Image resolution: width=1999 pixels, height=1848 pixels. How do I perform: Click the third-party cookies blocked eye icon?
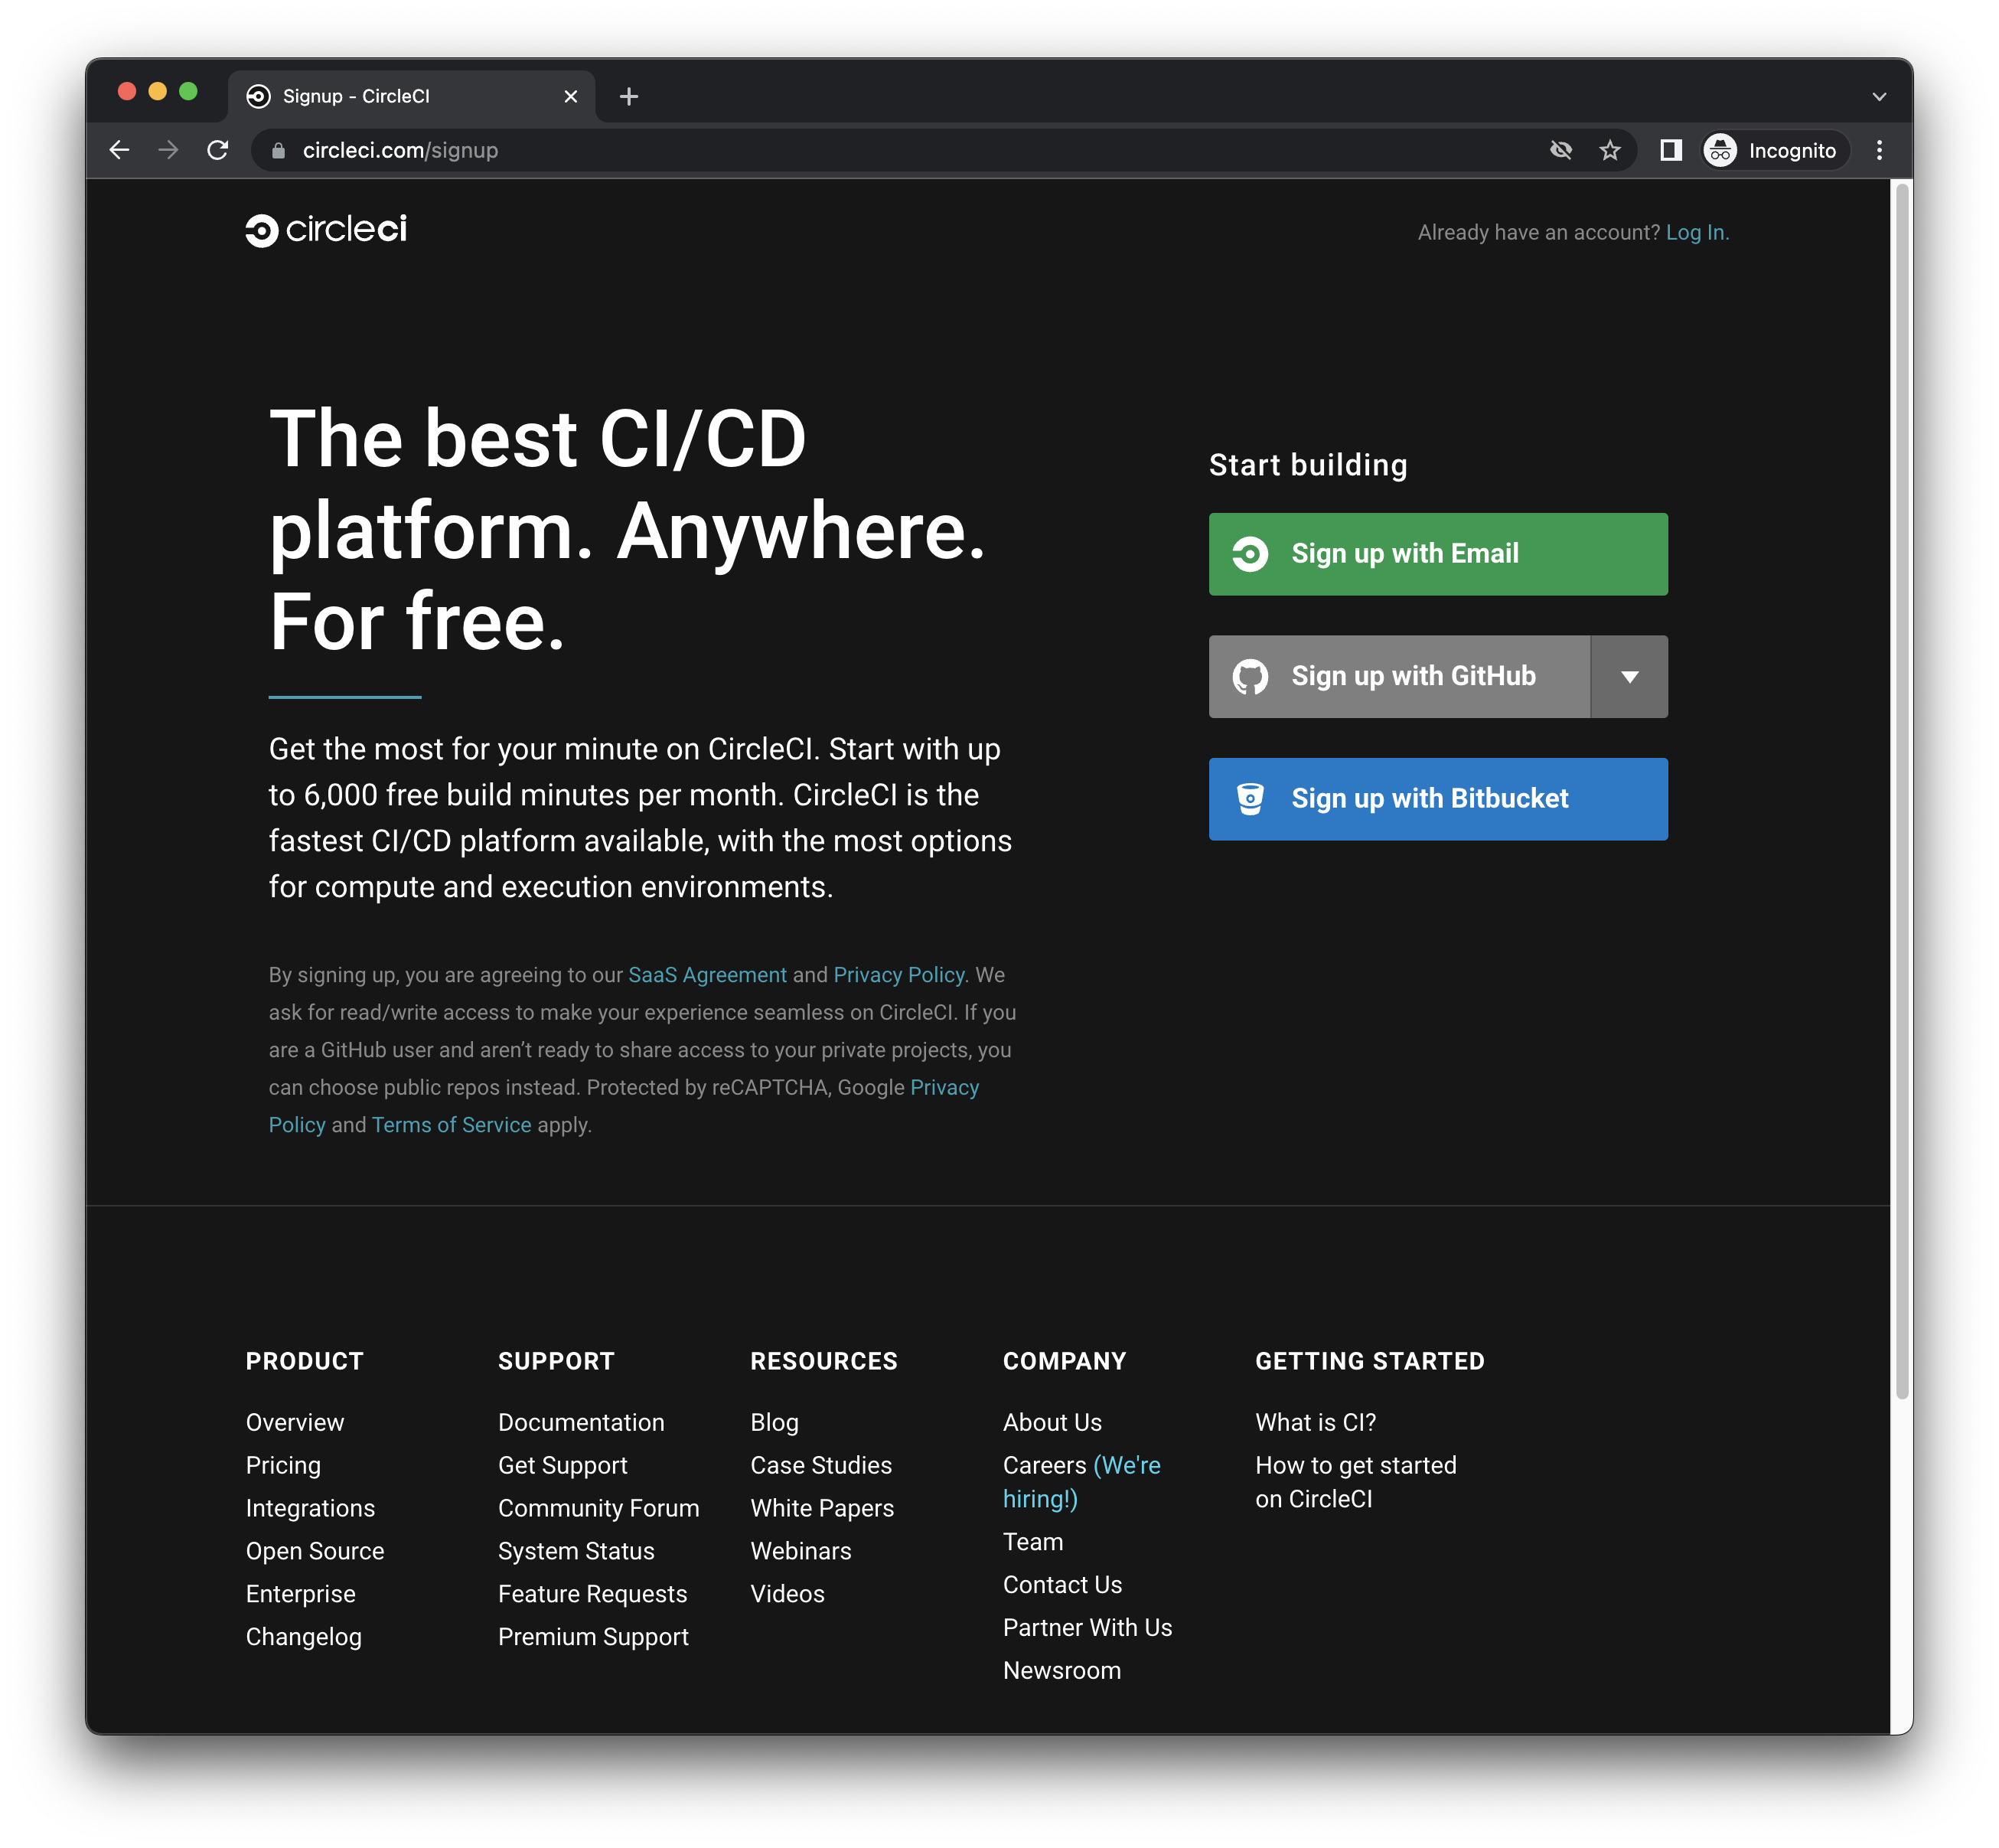coord(1560,150)
